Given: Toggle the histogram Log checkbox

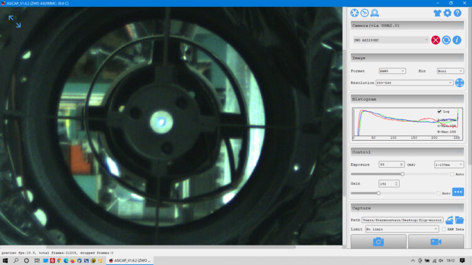Looking at the screenshot, I should (439, 112).
